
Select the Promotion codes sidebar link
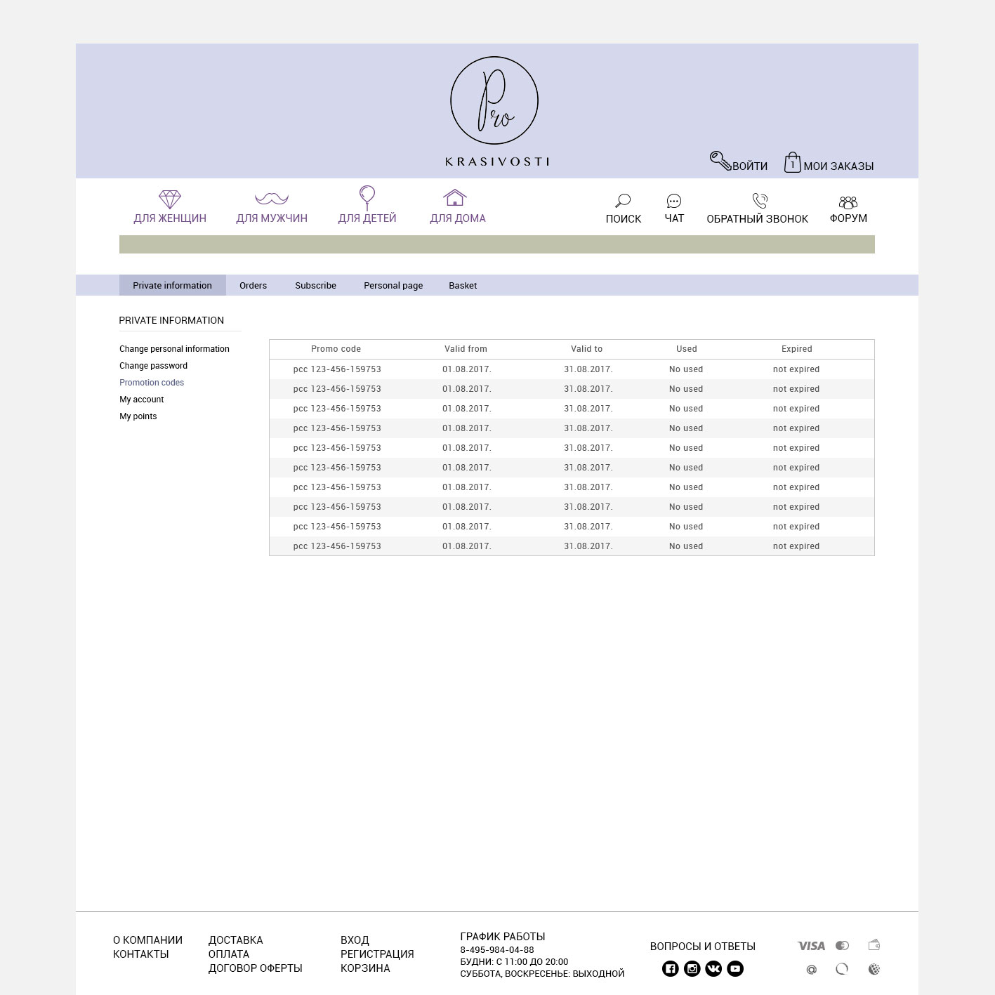[x=152, y=383]
